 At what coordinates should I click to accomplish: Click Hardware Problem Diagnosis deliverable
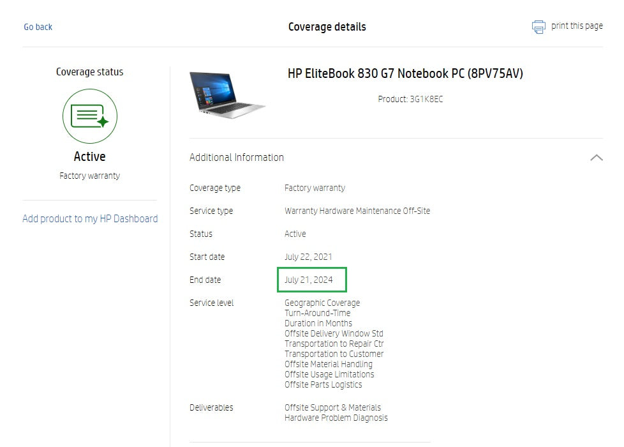(336, 418)
